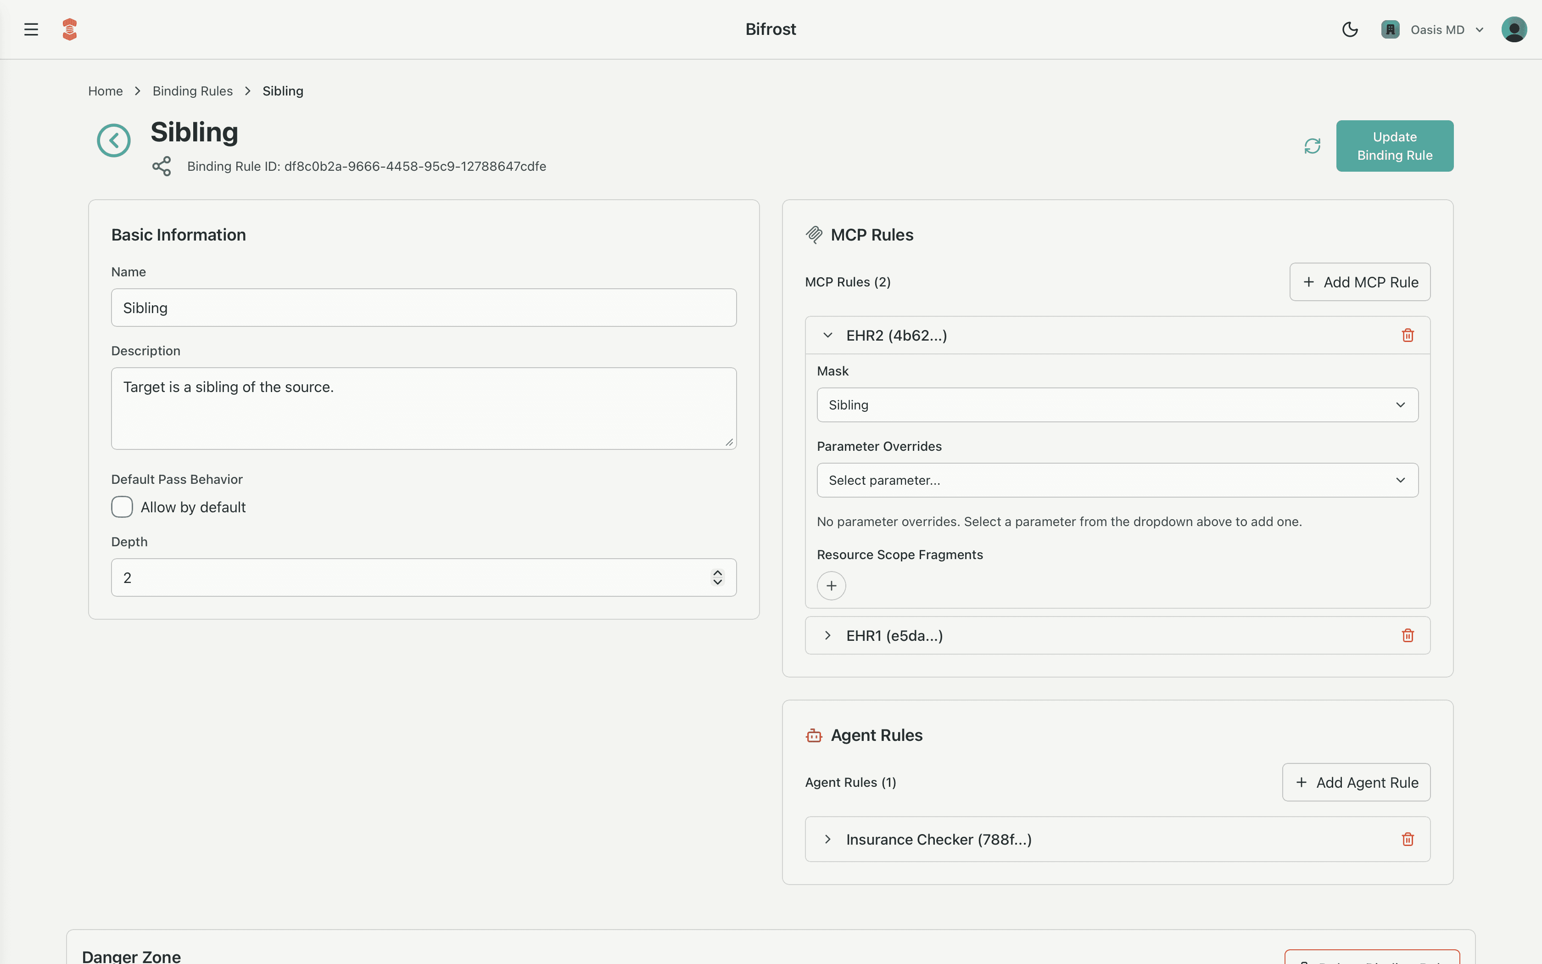1542x964 pixels.
Task: Open the user profile avatar
Action: click(x=1514, y=28)
